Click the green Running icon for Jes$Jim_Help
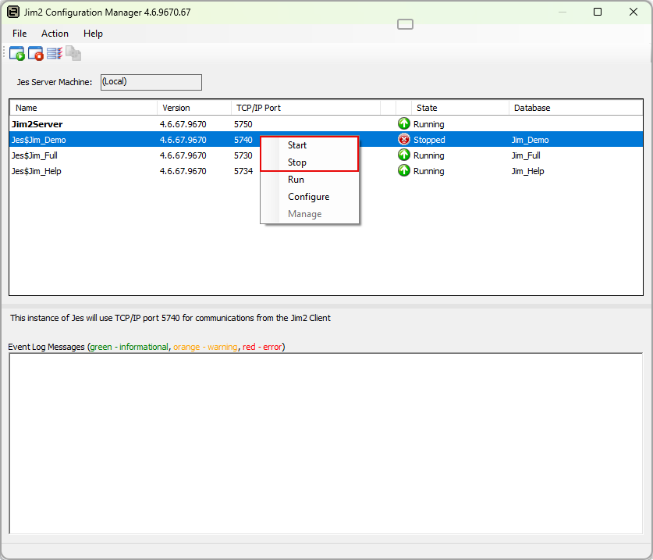Image resolution: width=653 pixels, height=560 pixels. click(x=404, y=171)
